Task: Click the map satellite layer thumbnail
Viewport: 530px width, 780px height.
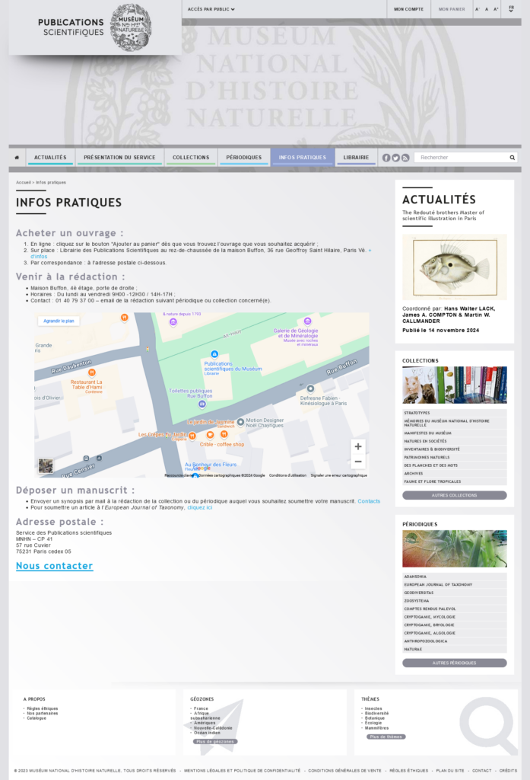Action: (x=46, y=466)
